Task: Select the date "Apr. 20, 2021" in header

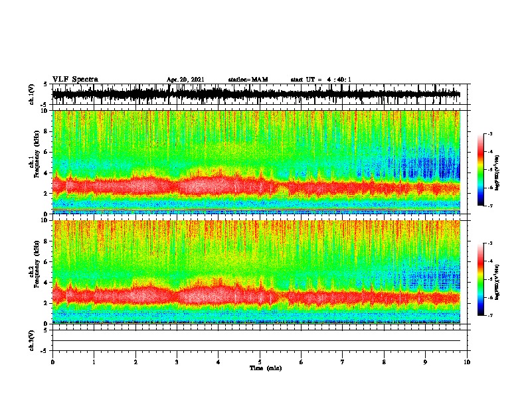Action: pos(185,80)
